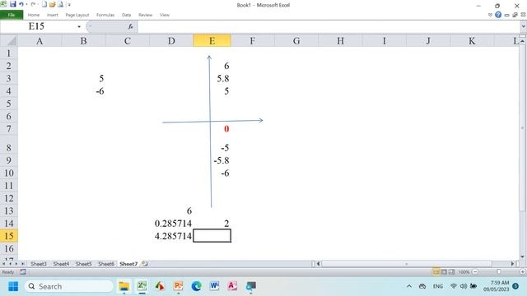Screen dimensions: 527x296
Task: Click the macro record status icon
Action: click(x=23, y=272)
